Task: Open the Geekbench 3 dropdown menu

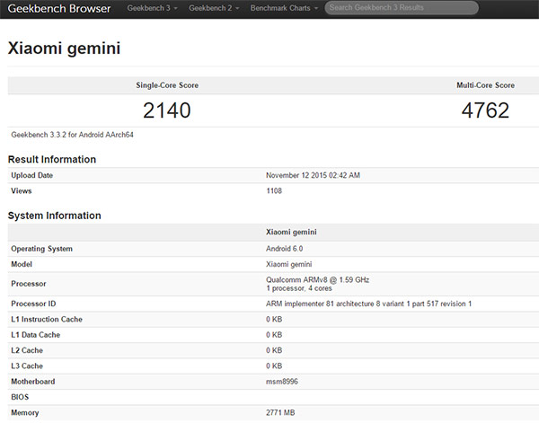Action: pos(152,8)
